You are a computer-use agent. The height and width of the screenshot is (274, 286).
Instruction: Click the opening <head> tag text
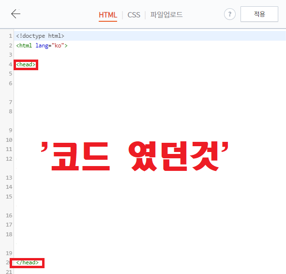click(x=26, y=64)
